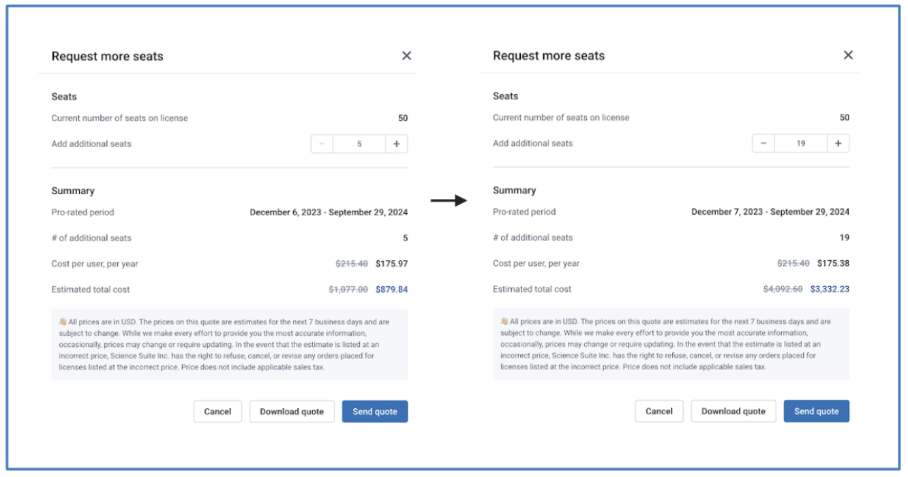Click the hand icon in left disclaimer
This screenshot has width=908, height=477.
pos(63,322)
